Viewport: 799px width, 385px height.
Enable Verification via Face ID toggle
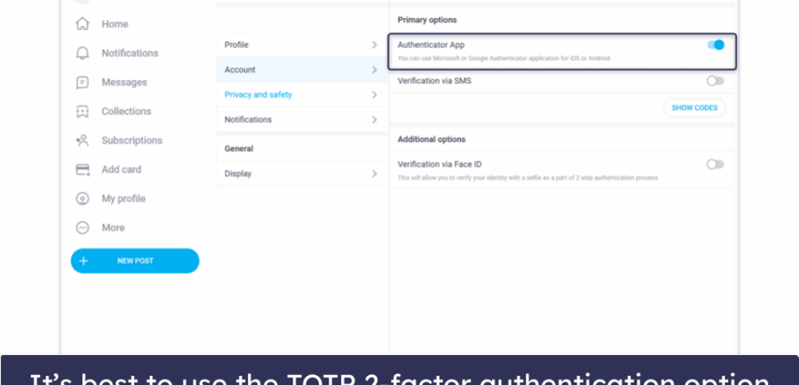(715, 164)
